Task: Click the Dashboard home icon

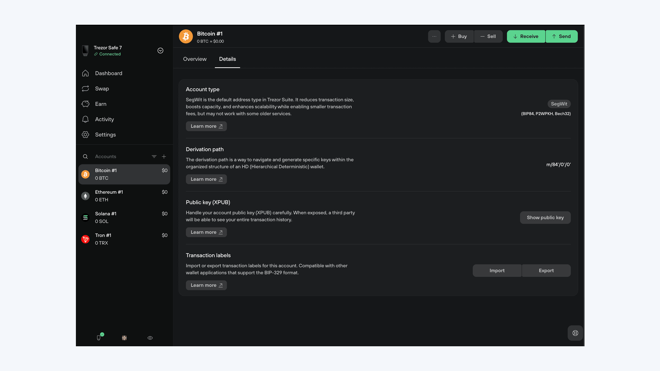Action: [x=85, y=73]
